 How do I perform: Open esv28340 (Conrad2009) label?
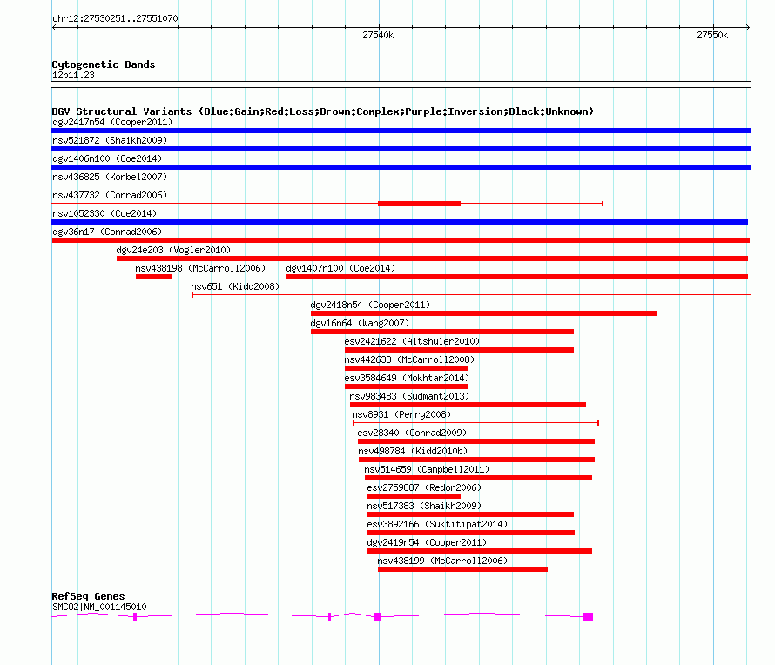point(412,433)
